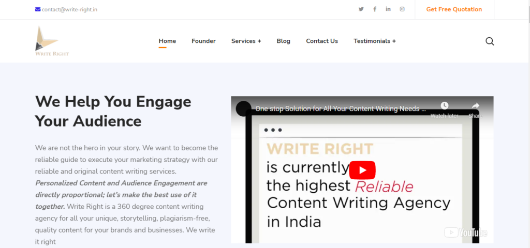Click the Facebook icon in top bar
Screen dimensions: 530x248
(375, 9)
